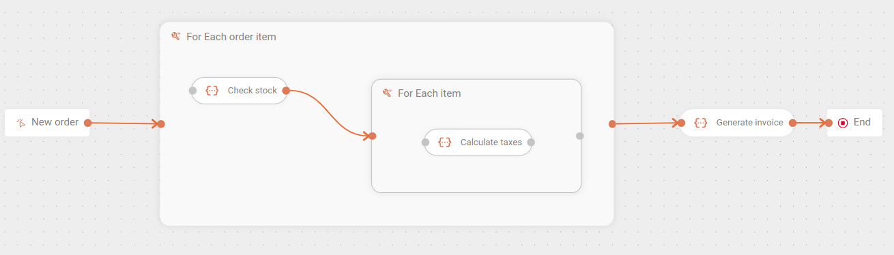Click the New order trigger cursor icon
894x255 pixels.
21,123
